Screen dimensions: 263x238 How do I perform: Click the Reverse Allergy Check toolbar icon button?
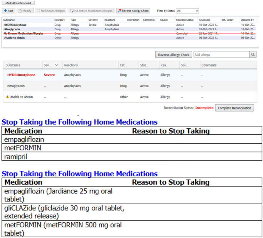(x=133, y=11)
